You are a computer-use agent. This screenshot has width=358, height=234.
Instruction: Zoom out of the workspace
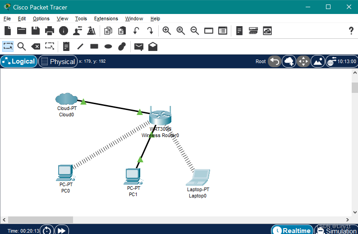click(x=194, y=31)
